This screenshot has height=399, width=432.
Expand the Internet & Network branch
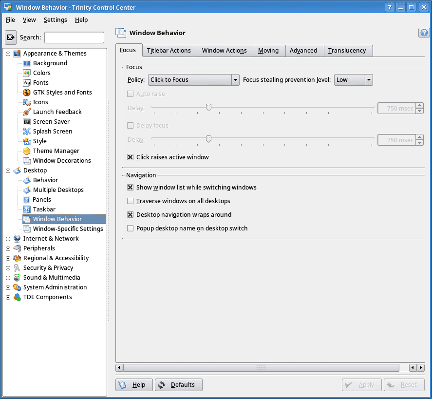8,239
